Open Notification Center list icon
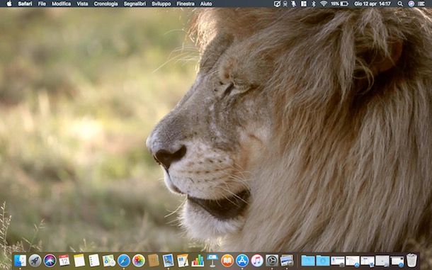This screenshot has height=270, width=432. 421,4
